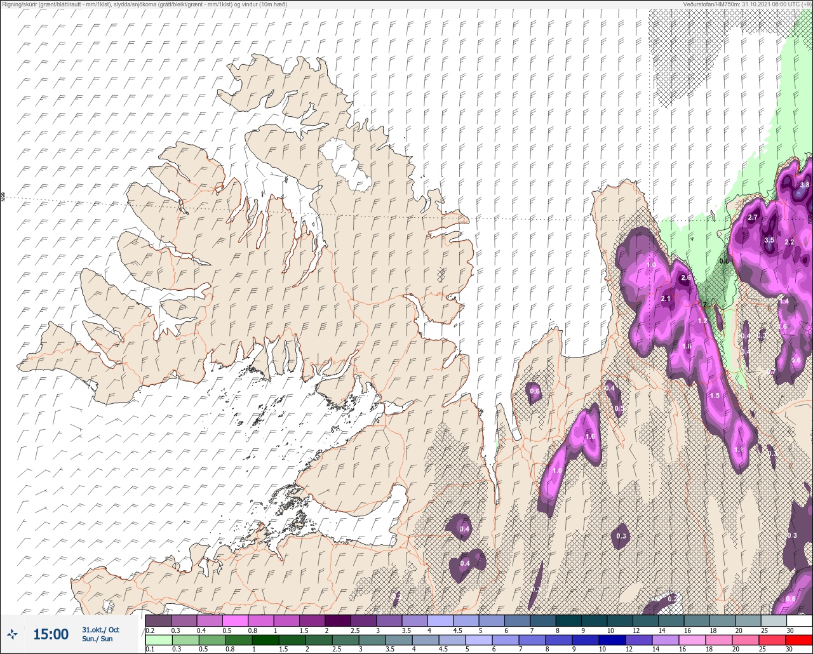Screen dimensions: 813x654
Task: Click bottom legend row red swatch at 30
Action: (799, 639)
